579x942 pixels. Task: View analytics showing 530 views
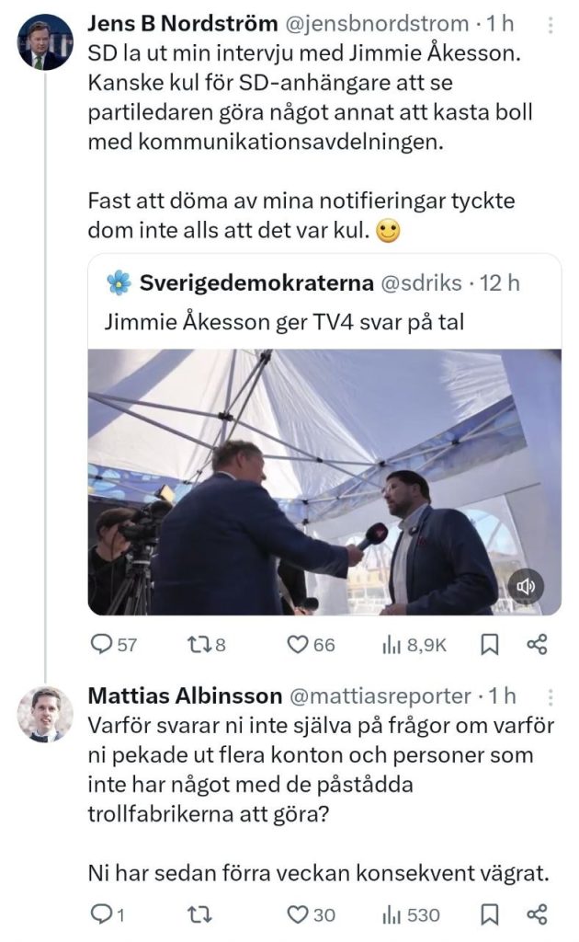[394, 914]
